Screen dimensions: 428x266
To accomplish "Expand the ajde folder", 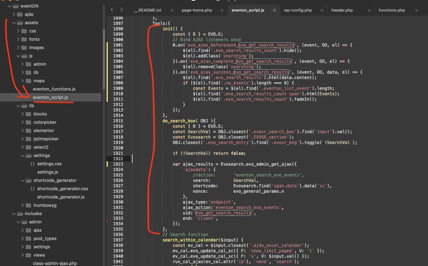I will 14,14.
